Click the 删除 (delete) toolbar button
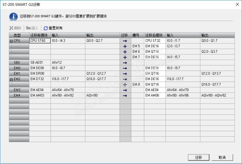This screenshot has height=164, width=242. (x=15, y=28)
